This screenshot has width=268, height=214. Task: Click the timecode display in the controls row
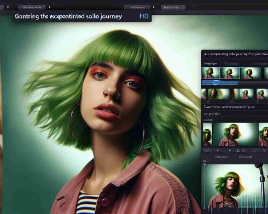[241, 150]
